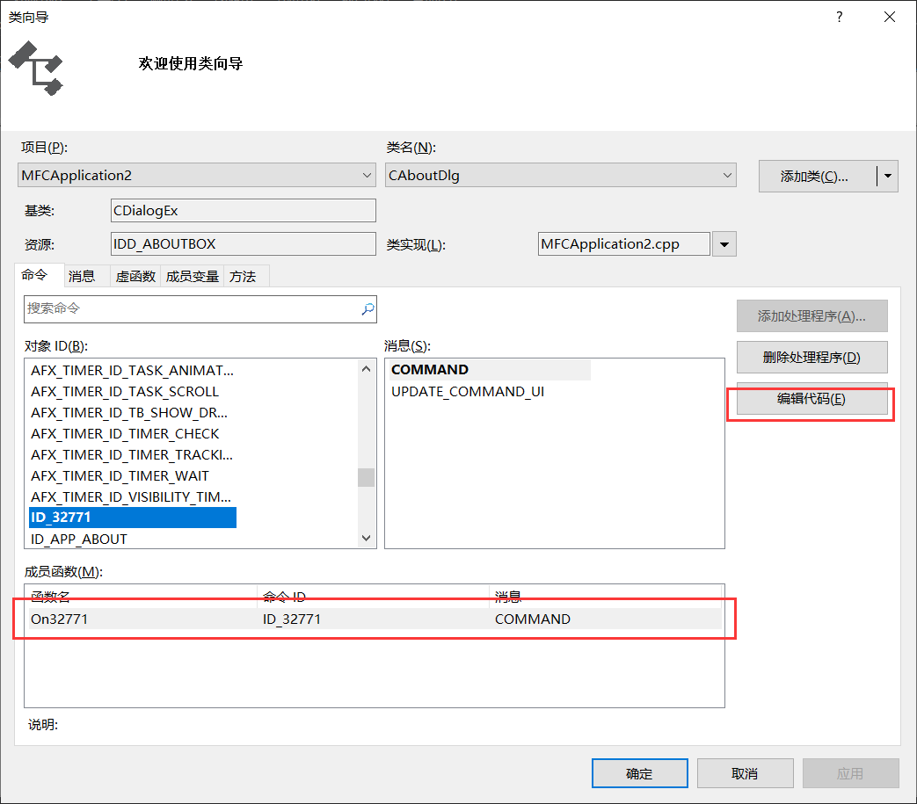Screen dimensions: 917x804
Task: Click the 添加类(C)... button
Action: [x=818, y=176]
